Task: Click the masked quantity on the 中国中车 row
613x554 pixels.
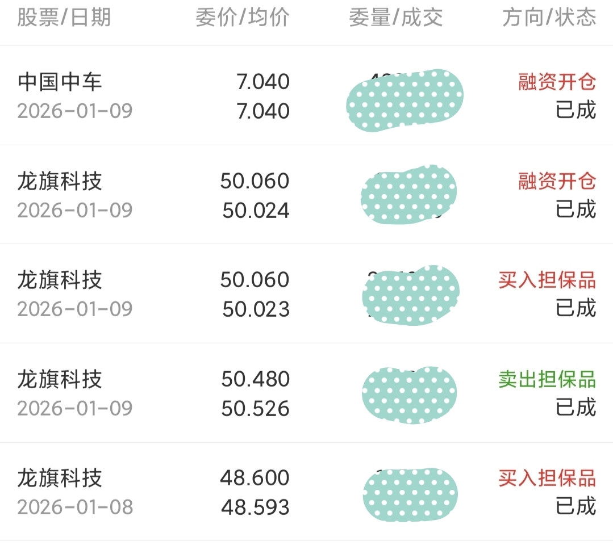Action: [x=405, y=100]
